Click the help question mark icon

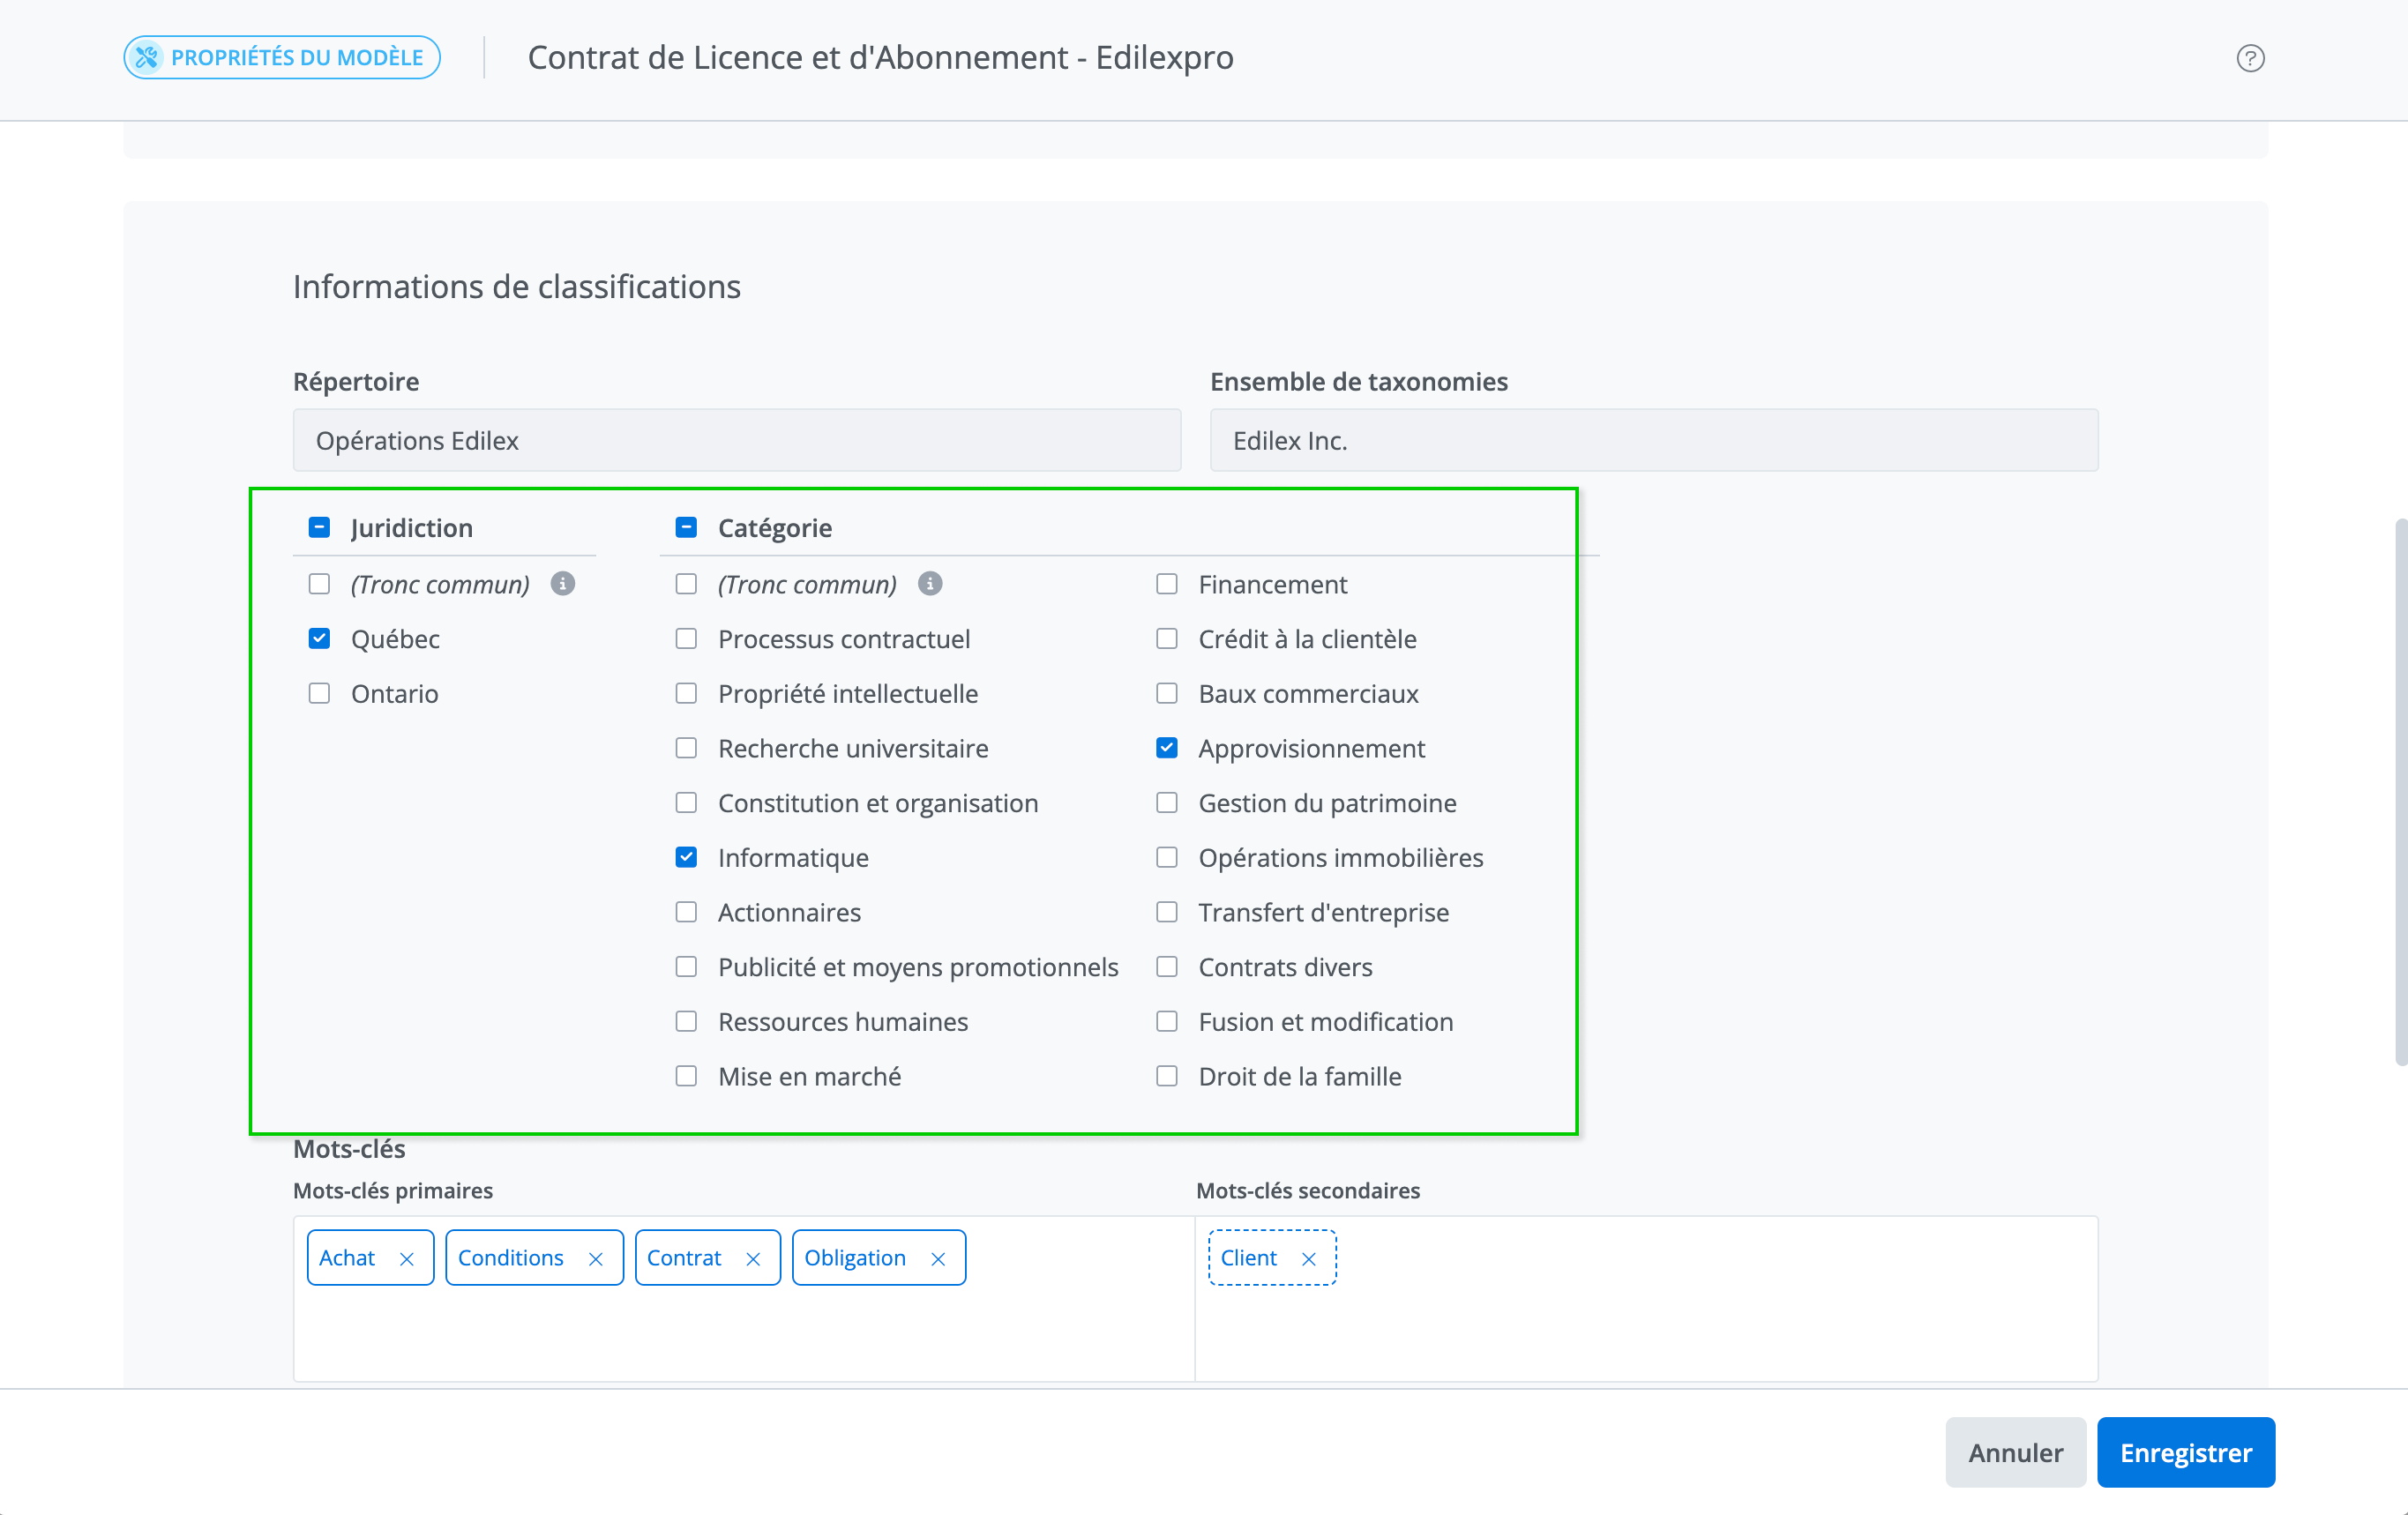point(2249,58)
